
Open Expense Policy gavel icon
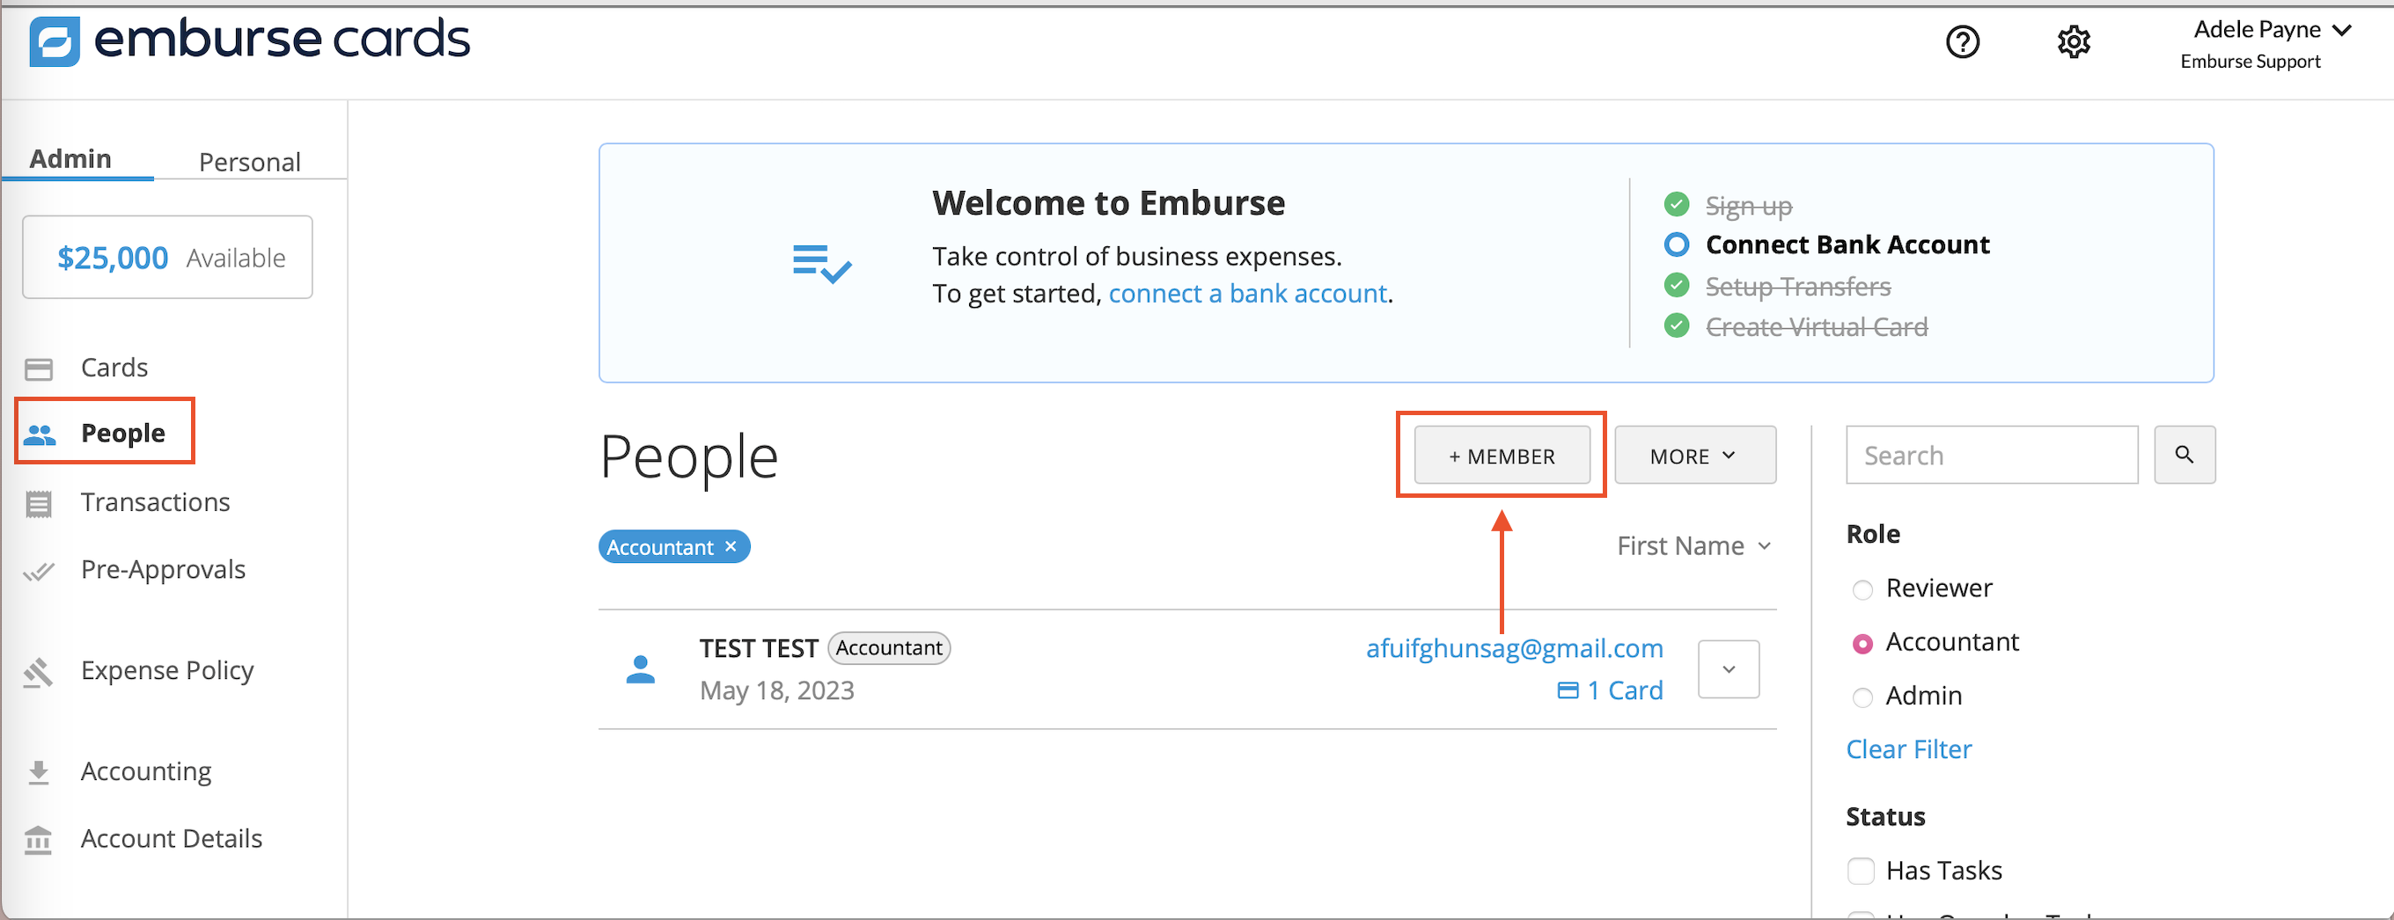[x=39, y=671]
